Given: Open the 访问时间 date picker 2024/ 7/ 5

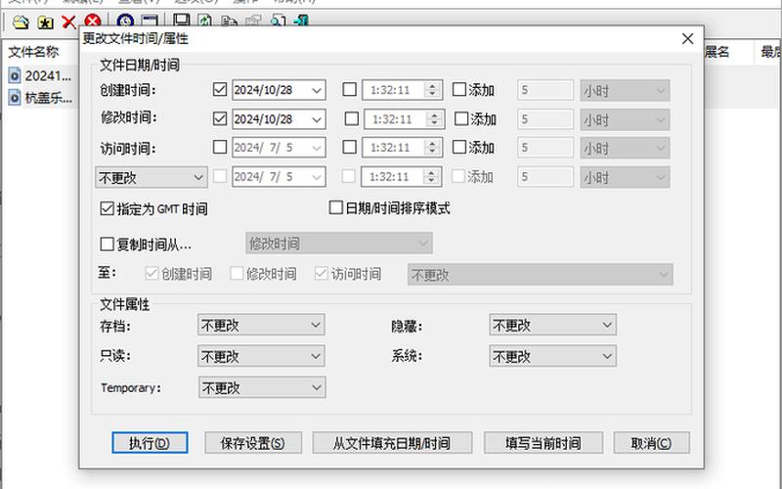Looking at the screenshot, I should click(279, 148).
